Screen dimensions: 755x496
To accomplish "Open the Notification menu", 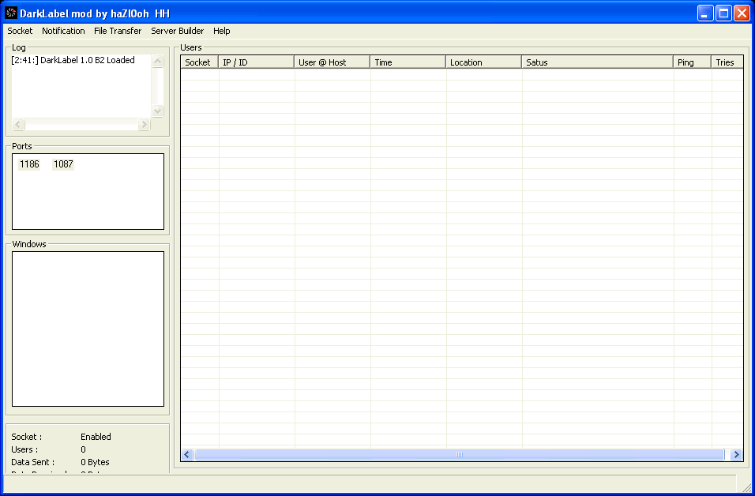I will click(63, 31).
